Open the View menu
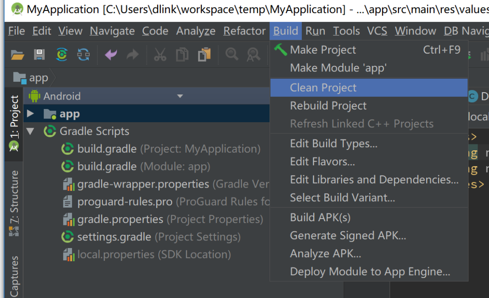Screen dimensions: 489x298 coord(70,31)
